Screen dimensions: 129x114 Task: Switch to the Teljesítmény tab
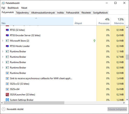click(23, 13)
